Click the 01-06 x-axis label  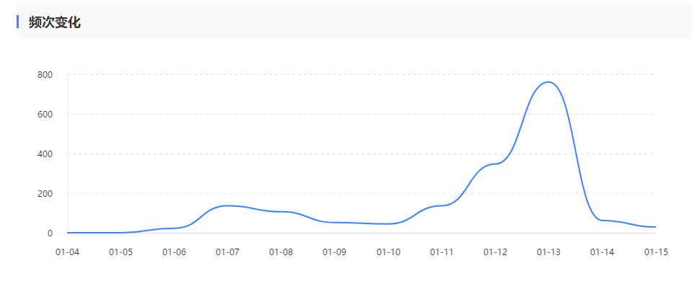174,252
